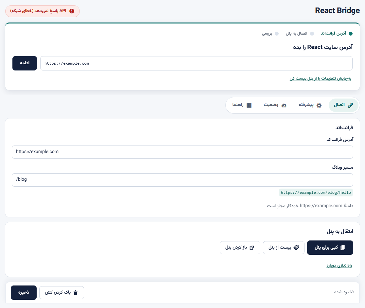Screen dimensions: 365x308
Task: Open the وضعیت tab
Action: 275,105
